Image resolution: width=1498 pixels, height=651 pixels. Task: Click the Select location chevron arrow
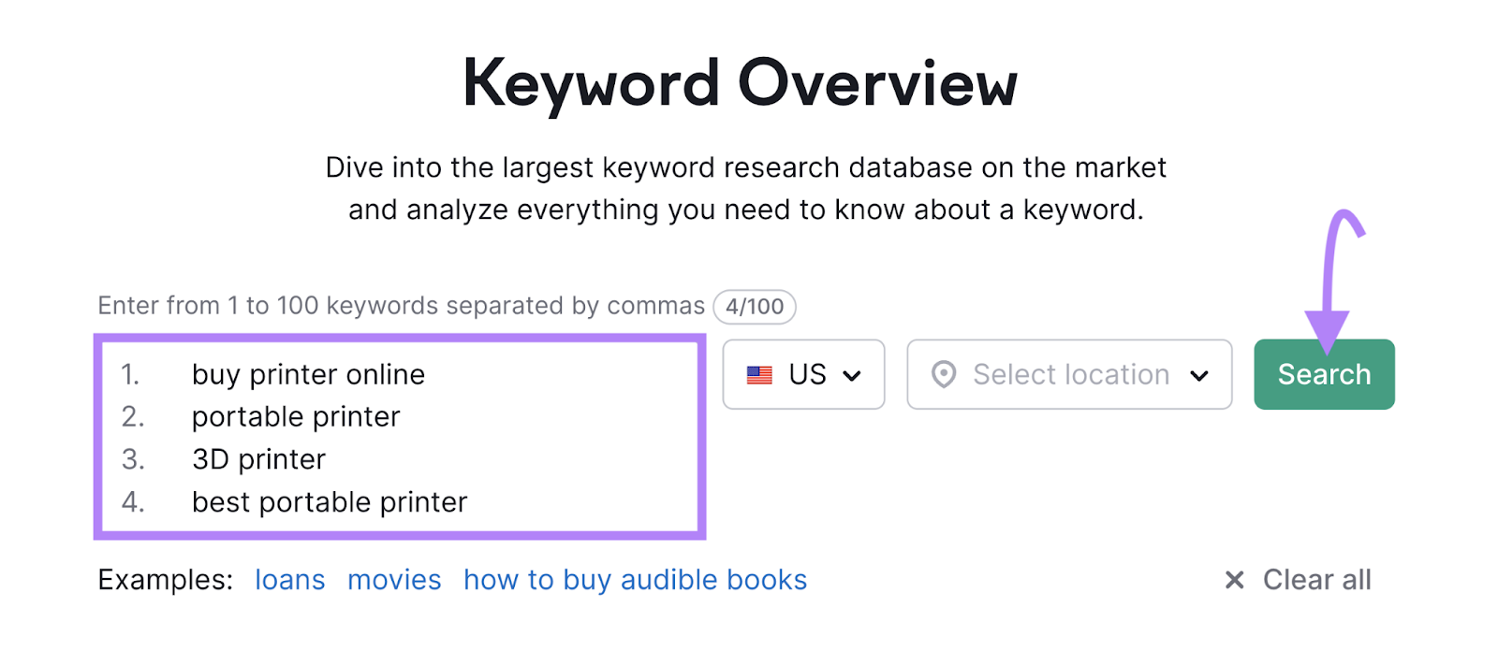point(1199,376)
